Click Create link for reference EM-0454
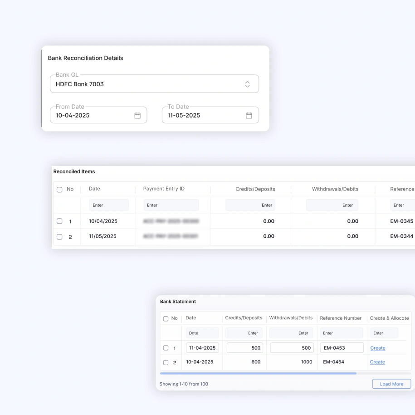 (377, 362)
